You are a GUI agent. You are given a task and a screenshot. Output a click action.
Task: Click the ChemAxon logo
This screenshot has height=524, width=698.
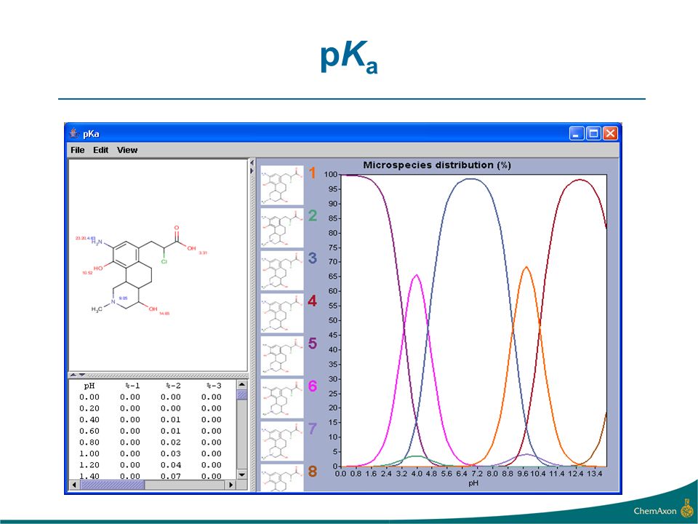click(663, 509)
